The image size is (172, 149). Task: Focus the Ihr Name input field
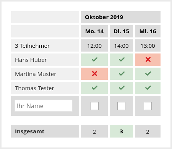pos(44,106)
